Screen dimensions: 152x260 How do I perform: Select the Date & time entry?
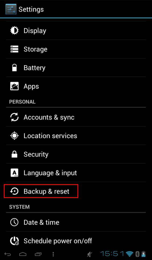[x=76, y=222]
